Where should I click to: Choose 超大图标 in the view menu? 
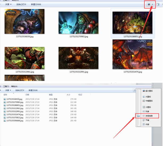tap(148, 91)
